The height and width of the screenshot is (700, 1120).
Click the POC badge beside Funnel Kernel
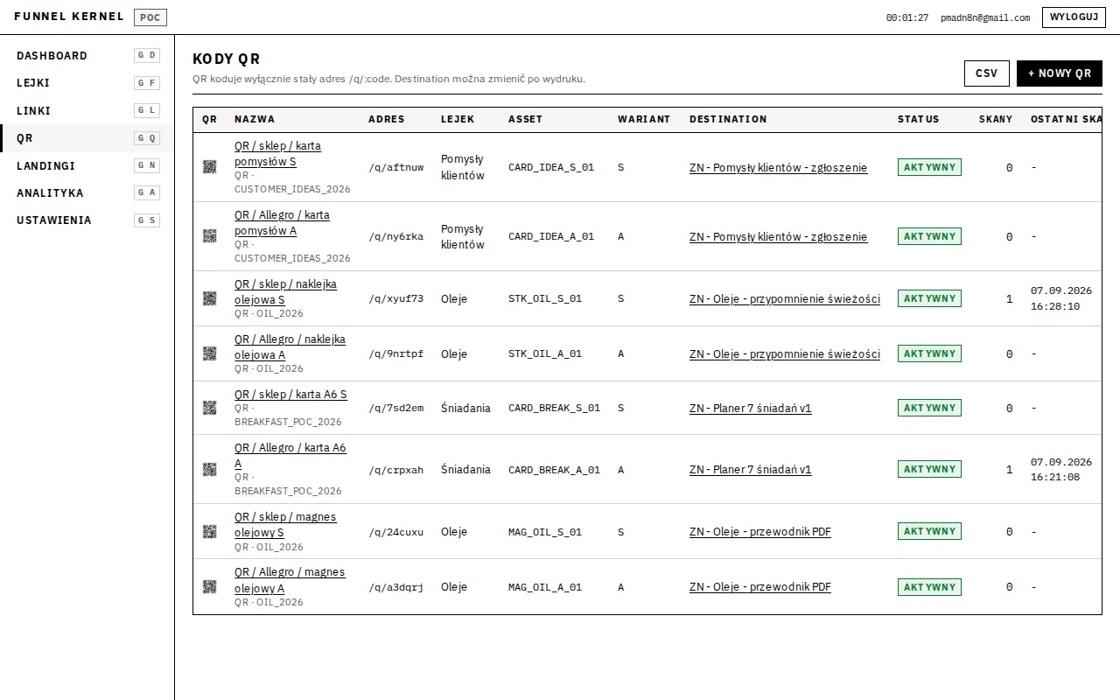(x=150, y=17)
